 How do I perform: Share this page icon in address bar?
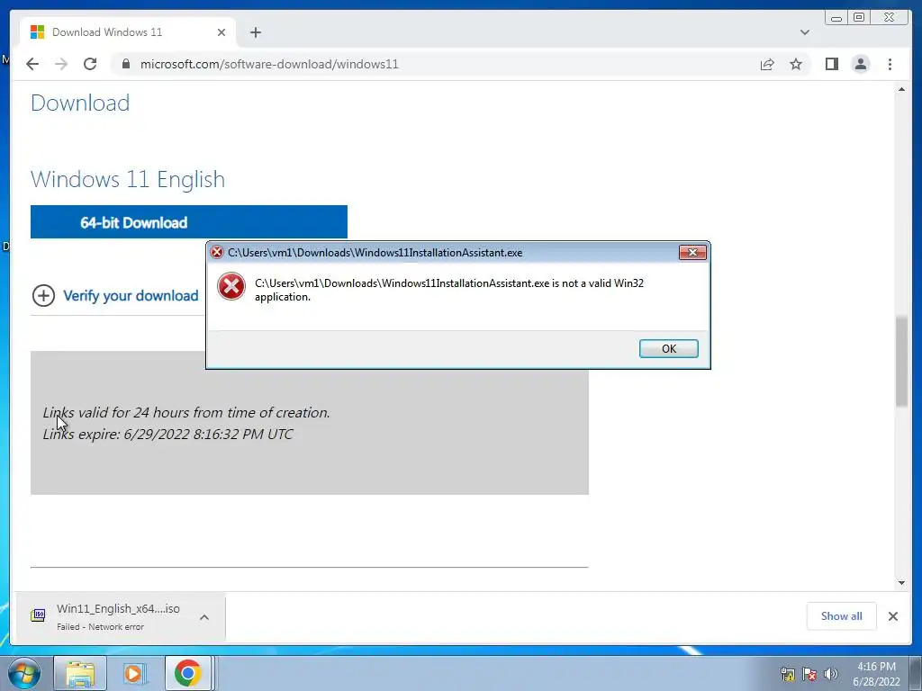[x=767, y=64]
